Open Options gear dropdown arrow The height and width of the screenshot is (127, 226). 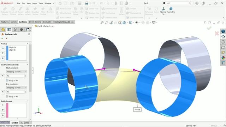pyautogui.click(x=130, y=3)
